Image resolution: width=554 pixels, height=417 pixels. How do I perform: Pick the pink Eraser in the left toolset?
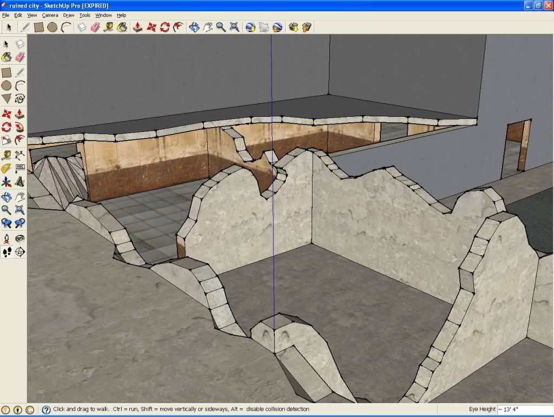coord(20,57)
